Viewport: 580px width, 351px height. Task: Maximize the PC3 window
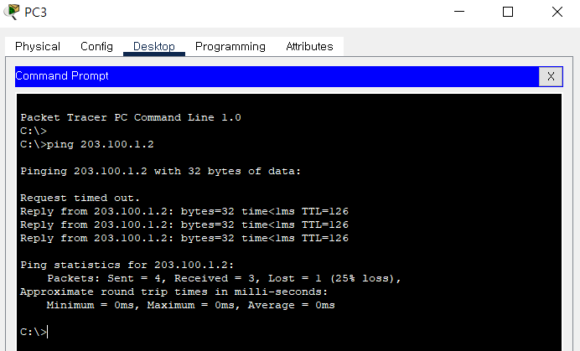pyautogui.click(x=508, y=12)
